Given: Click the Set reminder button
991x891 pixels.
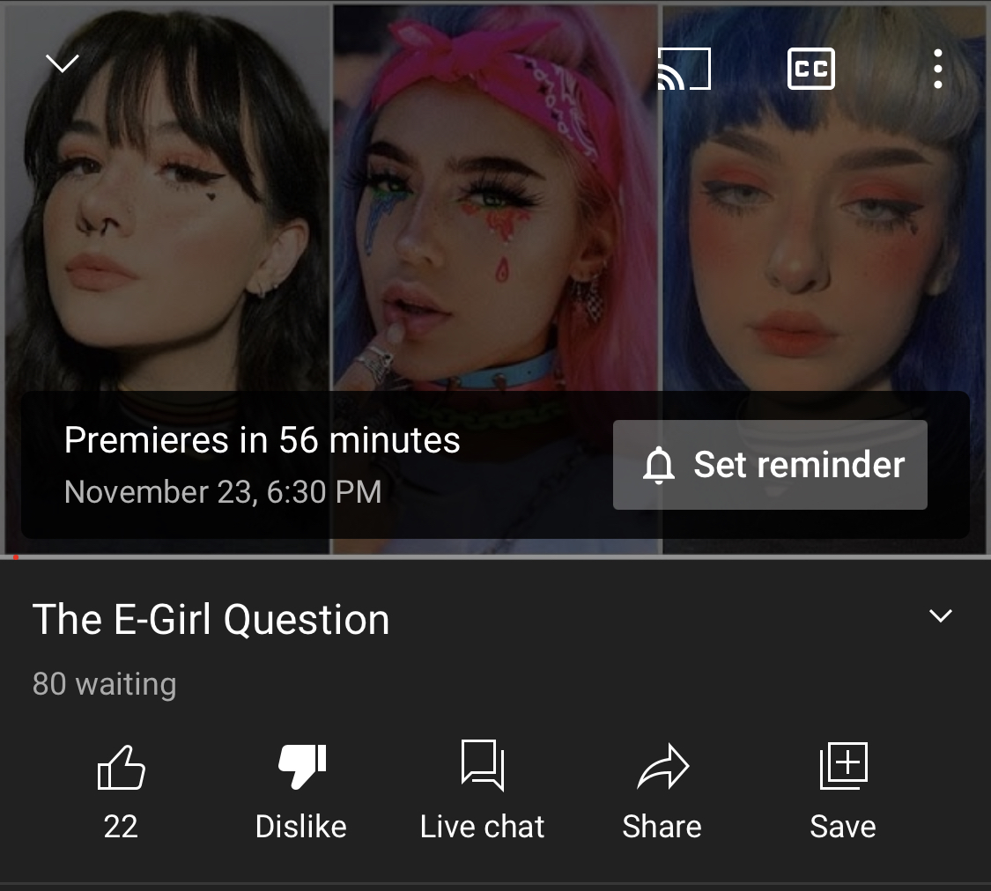Looking at the screenshot, I should point(770,465).
